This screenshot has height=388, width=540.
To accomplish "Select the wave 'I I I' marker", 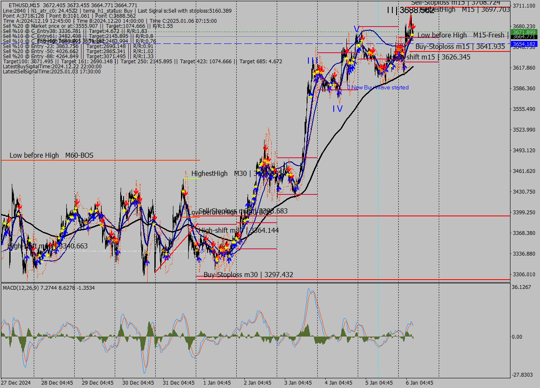I will coord(313,61).
